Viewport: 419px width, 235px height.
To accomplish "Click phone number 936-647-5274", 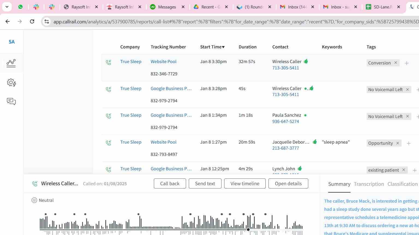I will 286,122.
